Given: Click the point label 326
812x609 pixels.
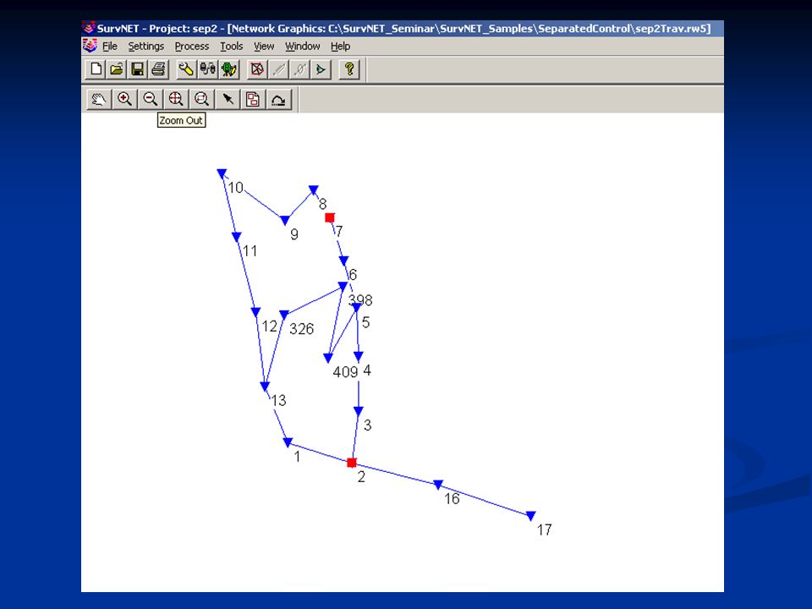Looking at the screenshot, I should [301, 329].
